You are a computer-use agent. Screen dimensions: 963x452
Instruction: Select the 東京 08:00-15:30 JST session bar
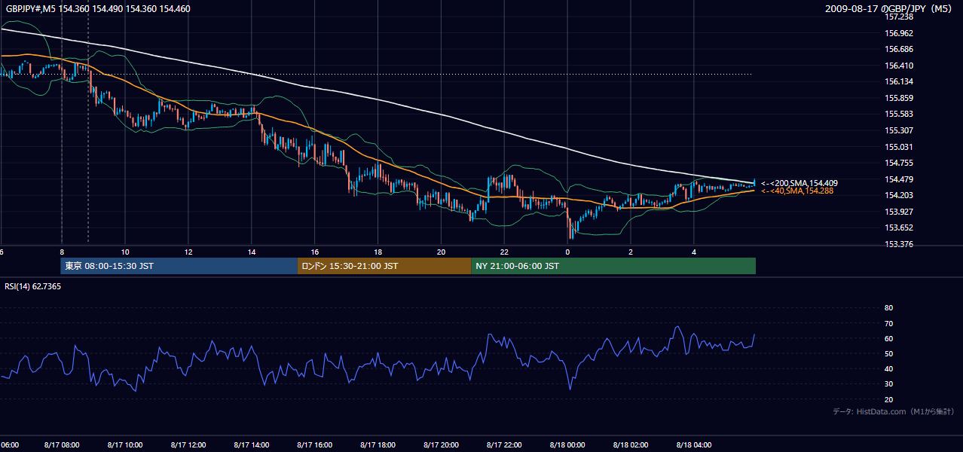click(x=179, y=266)
